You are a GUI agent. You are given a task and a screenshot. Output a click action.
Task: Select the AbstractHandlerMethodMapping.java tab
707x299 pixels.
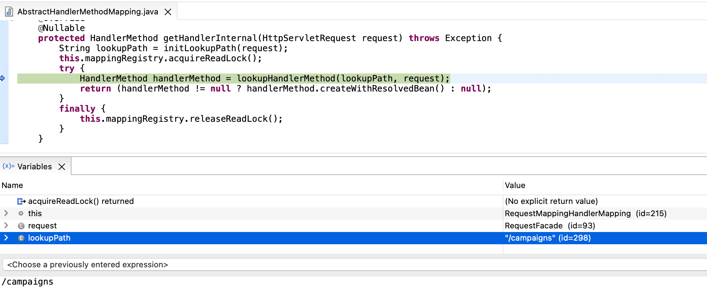[x=88, y=12]
